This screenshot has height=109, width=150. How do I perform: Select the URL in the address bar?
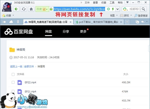tap(79, 9)
